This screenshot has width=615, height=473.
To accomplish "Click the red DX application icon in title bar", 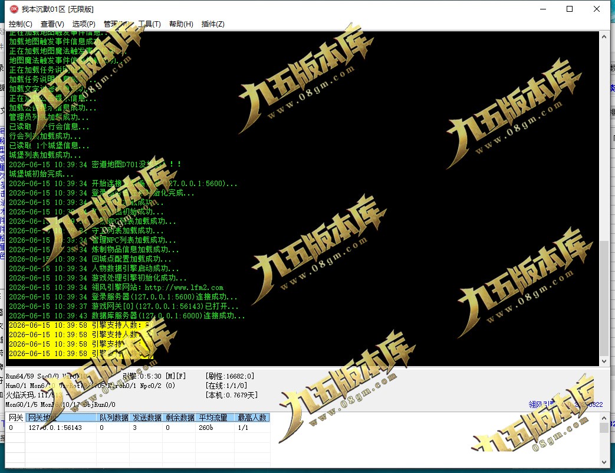I will point(14,9).
